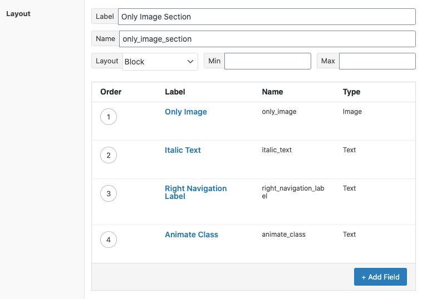
Task: Focus the layout Name input
Action: pos(267,39)
